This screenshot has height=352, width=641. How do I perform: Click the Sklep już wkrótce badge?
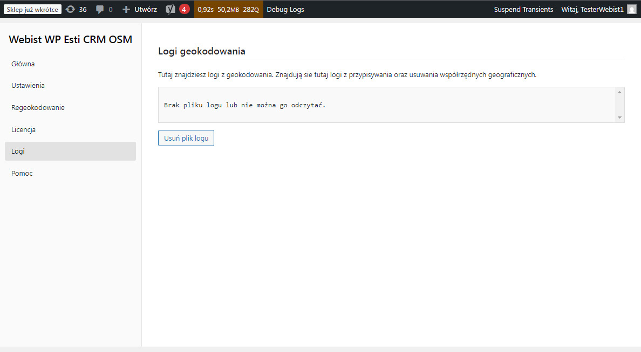32,9
